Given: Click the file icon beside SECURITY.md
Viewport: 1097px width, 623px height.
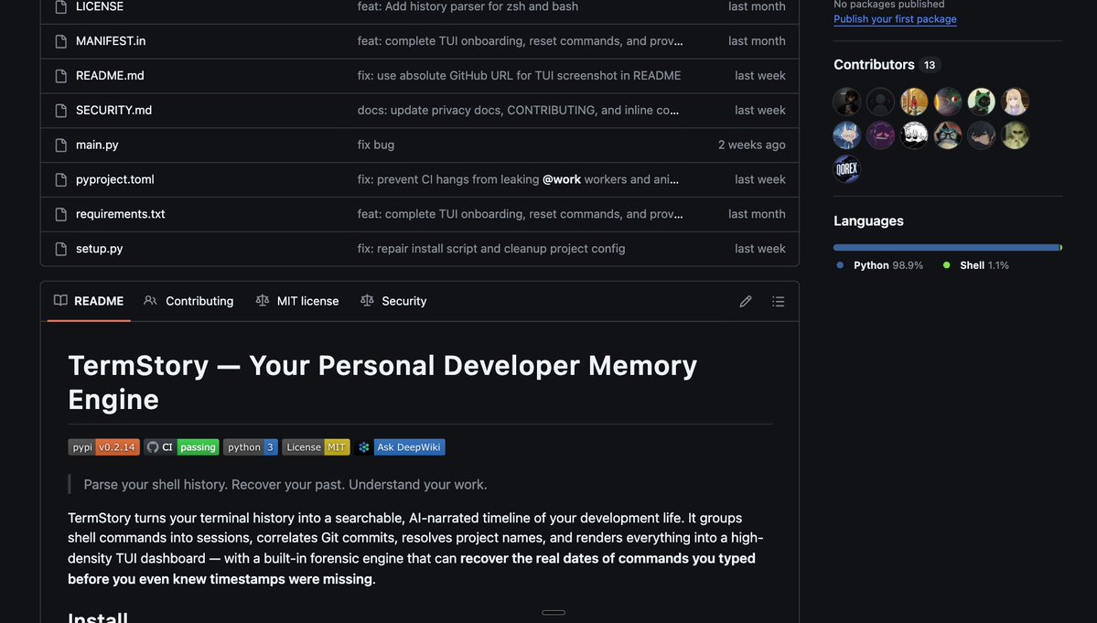Looking at the screenshot, I should [x=61, y=111].
